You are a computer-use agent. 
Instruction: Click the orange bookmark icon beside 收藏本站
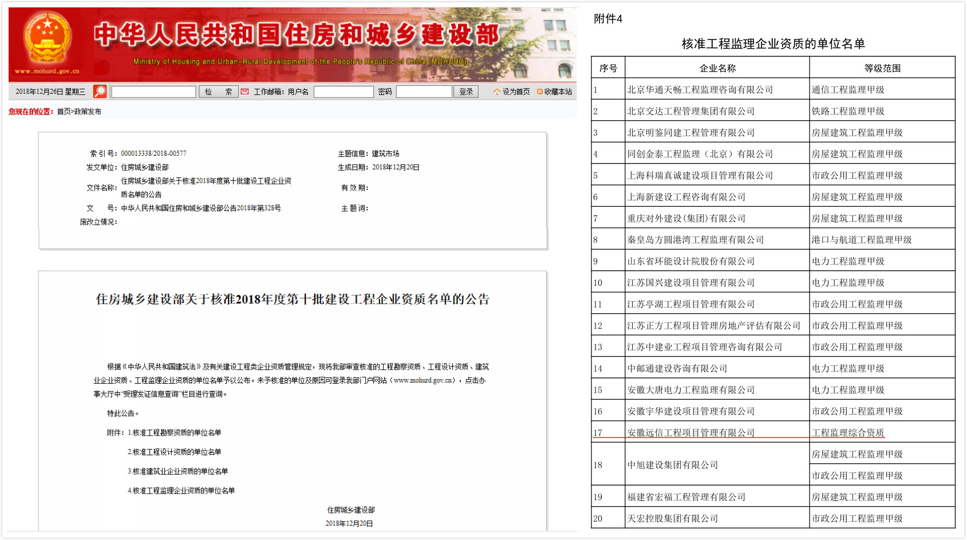539,92
